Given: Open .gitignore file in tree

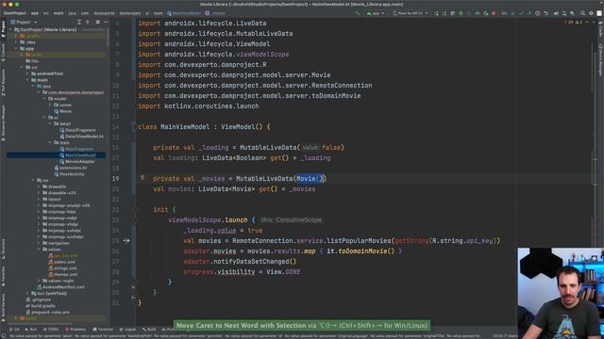Looking at the screenshot, I should coord(39,299).
